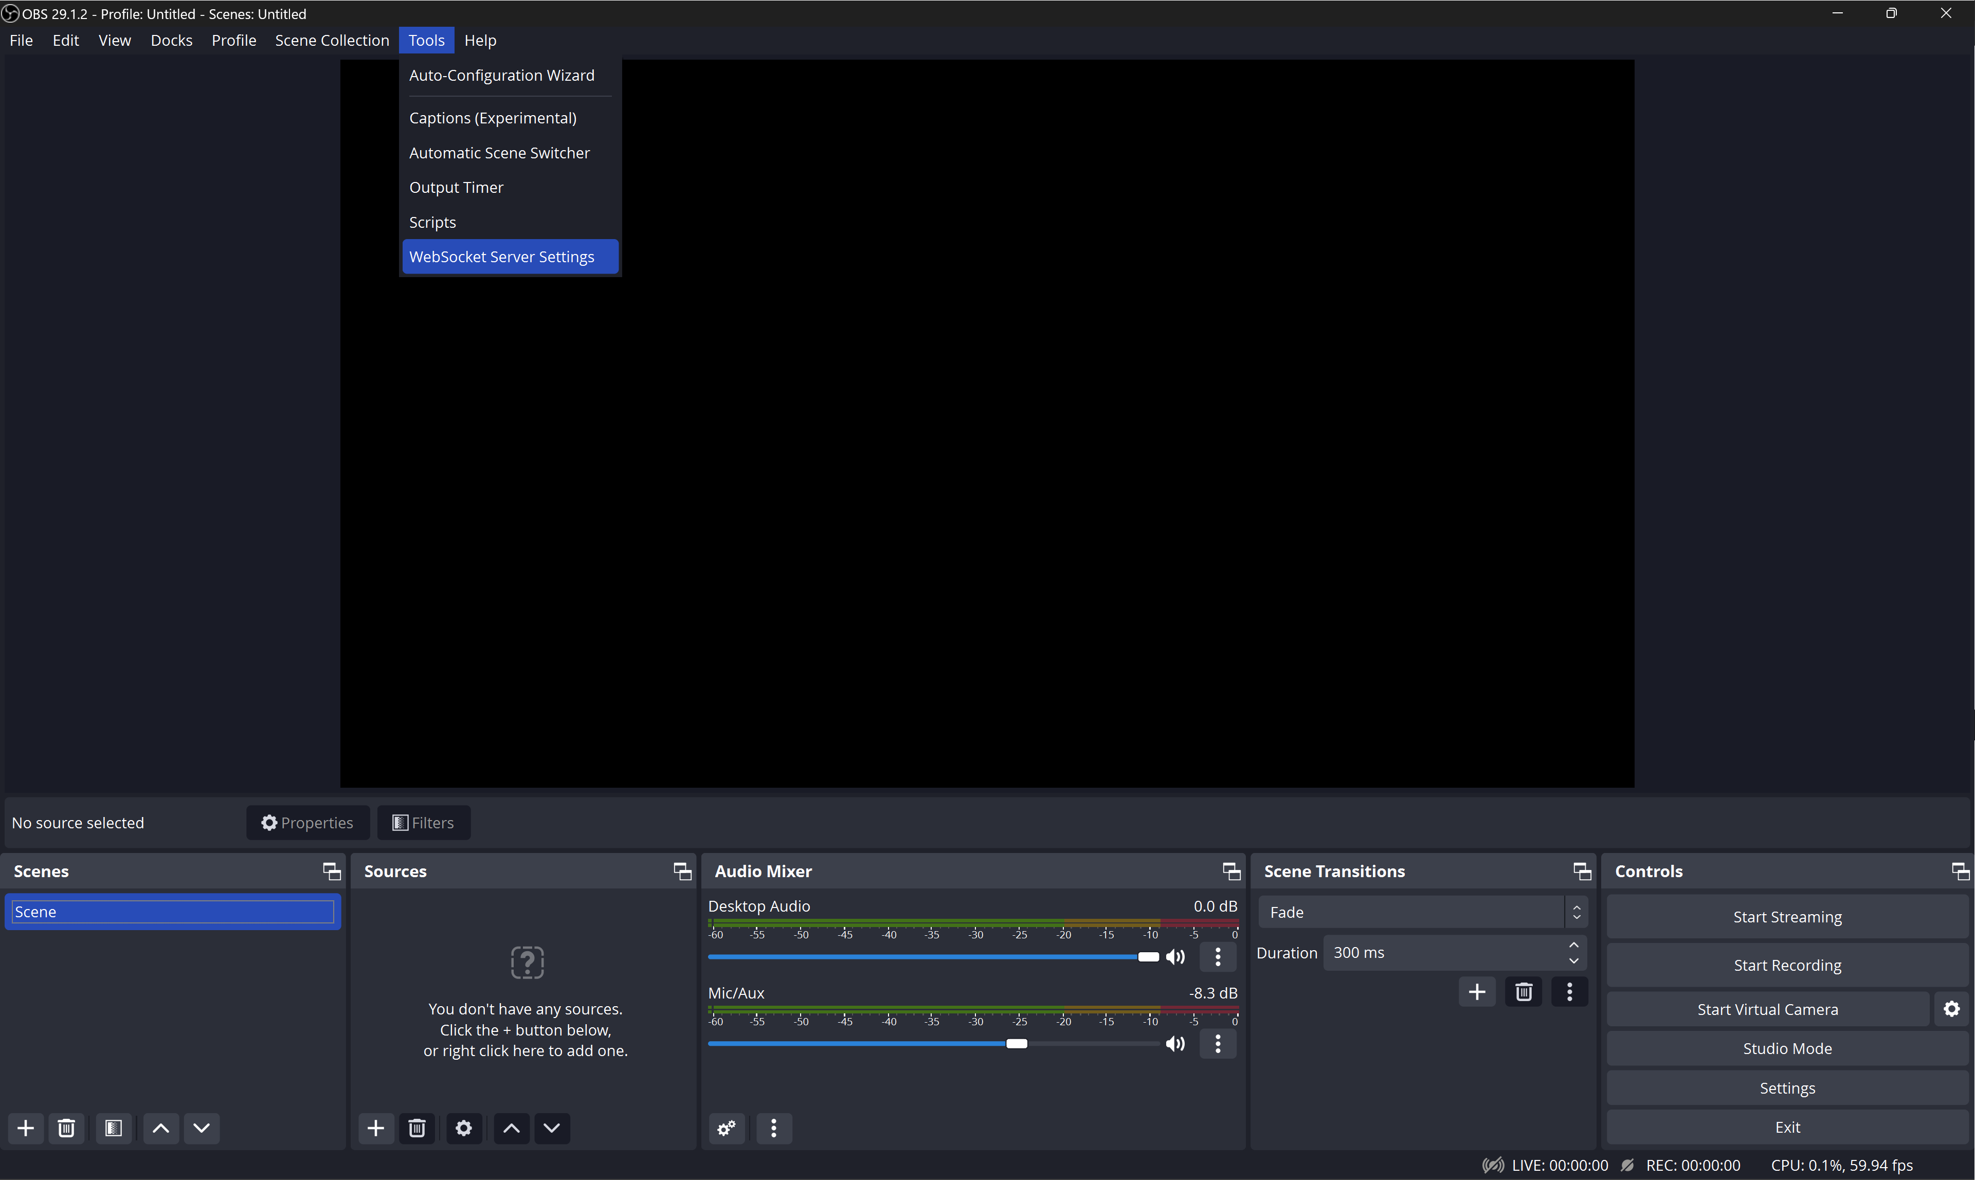1975x1180 pixels.
Task: Open Desktop Audio three-dot options menu
Action: click(x=1217, y=956)
